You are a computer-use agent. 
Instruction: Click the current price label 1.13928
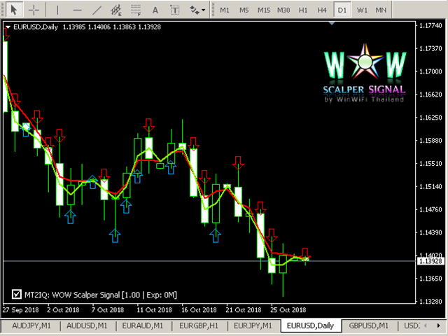point(430,261)
